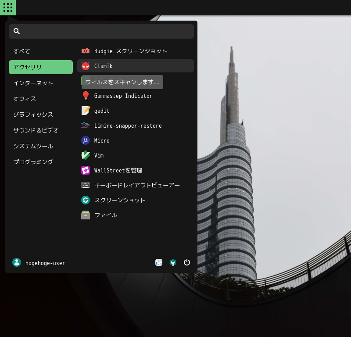Open WallStreetを管理

[x=136, y=170]
